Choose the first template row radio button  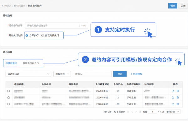(x=8, y=91)
